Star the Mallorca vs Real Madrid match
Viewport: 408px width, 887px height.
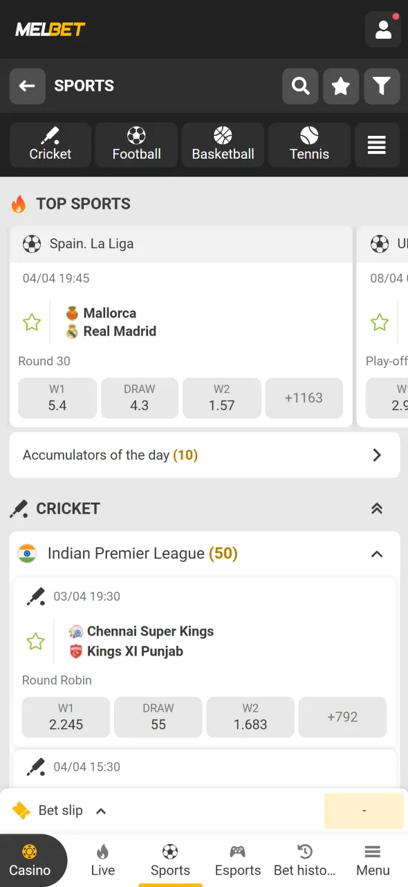tap(31, 322)
